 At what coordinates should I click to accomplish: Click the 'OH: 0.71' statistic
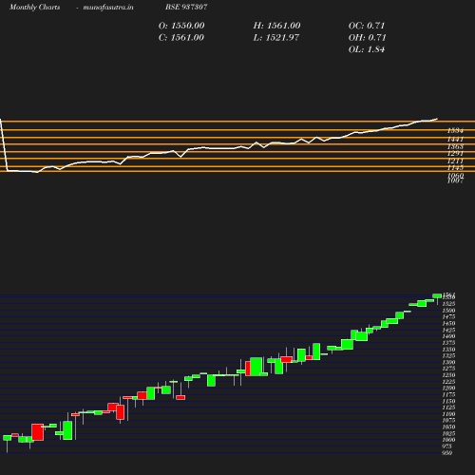point(368,38)
